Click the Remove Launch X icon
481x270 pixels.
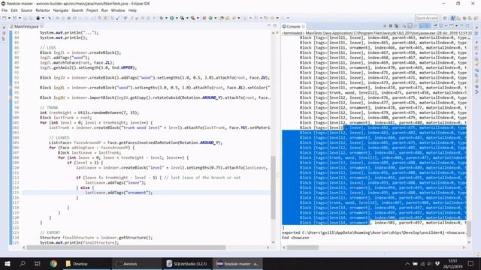(391, 26)
